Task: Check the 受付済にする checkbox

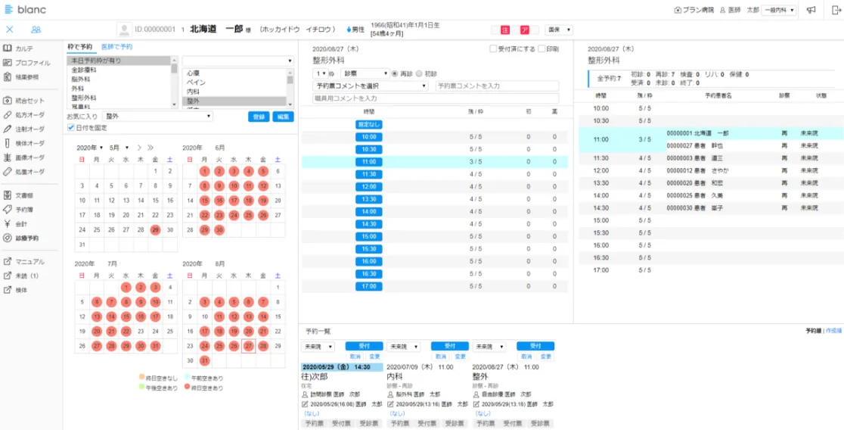Action: coord(493,49)
